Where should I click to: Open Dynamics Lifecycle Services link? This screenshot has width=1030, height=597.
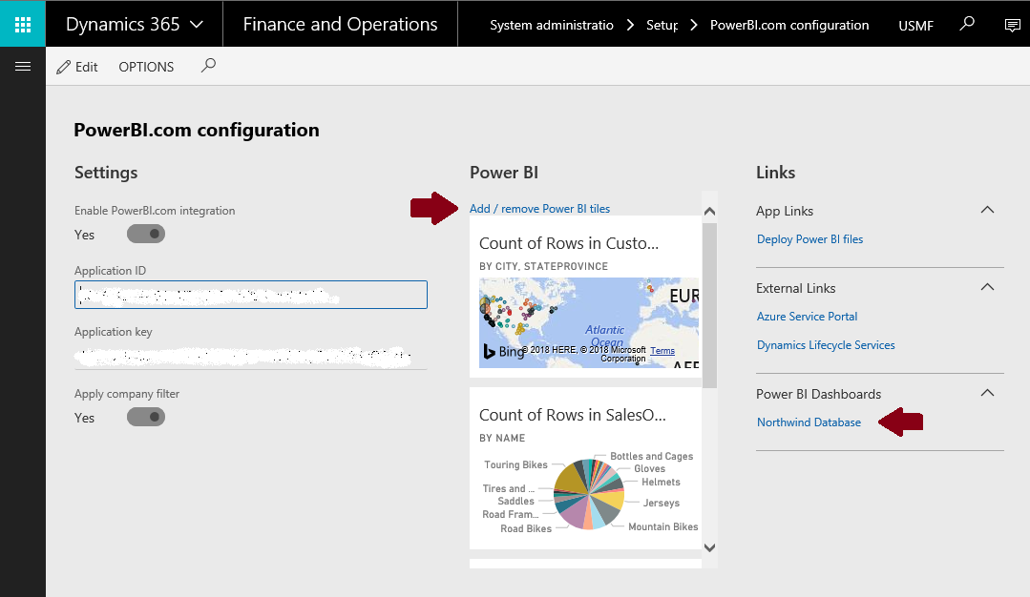(825, 344)
